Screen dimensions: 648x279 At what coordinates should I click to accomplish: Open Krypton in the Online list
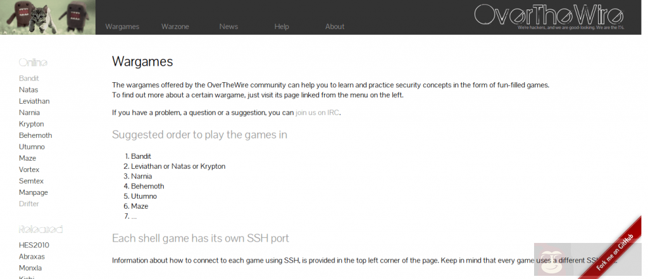(32, 124)
